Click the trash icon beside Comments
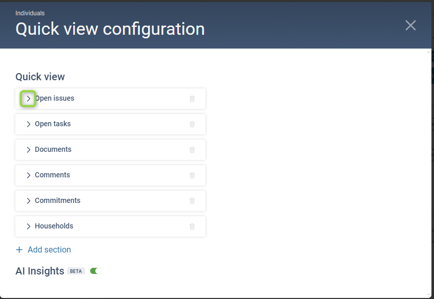The width and height of the screenshot is (434, 299). click(192, 175)
